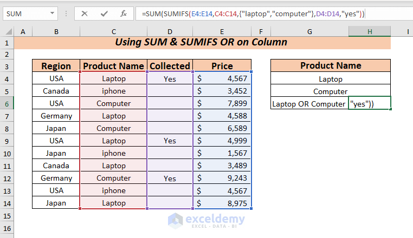Select column C header
Image resolution: width=413 pixels, height=238 pixels.
point(113,32)
